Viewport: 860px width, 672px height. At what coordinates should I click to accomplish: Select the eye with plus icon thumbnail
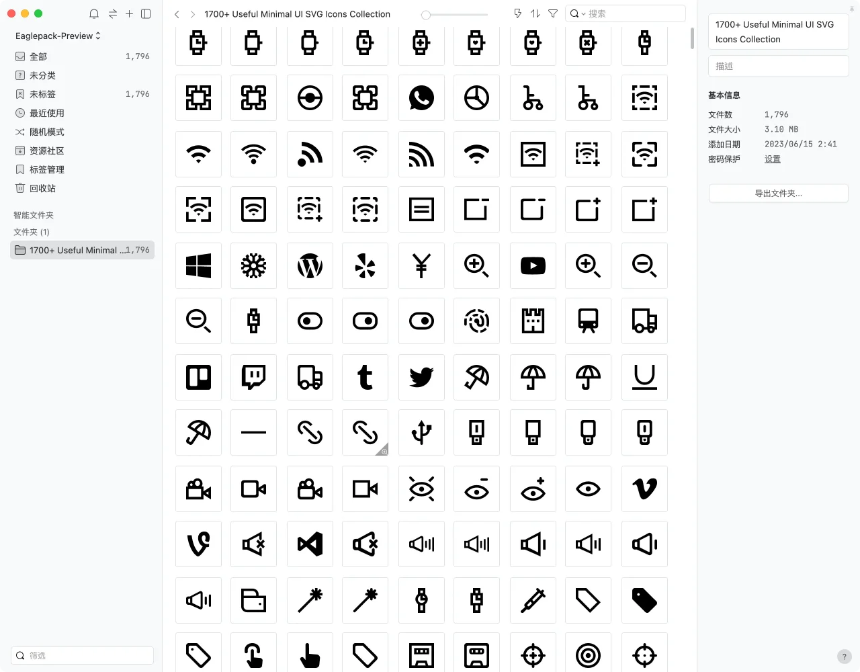coord(533,489)
